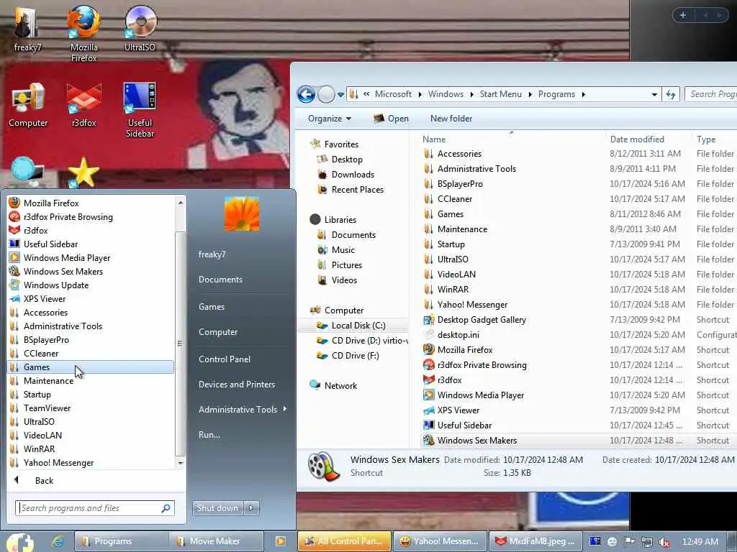The width and height of the screenshot is (737, 552).
Task: Click the user account flower picture
Action: pyautogui.click(x=242, y=214)
